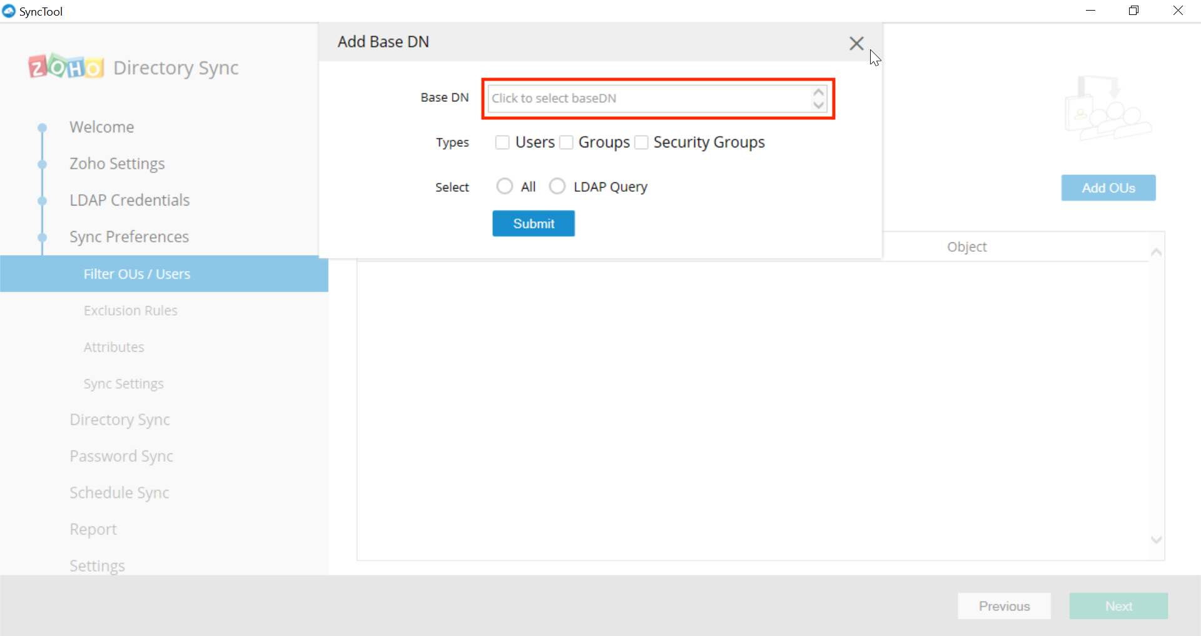Submit the Base DN form
Viewport: 1201px width, 636px height.
[x=533, y=223]
